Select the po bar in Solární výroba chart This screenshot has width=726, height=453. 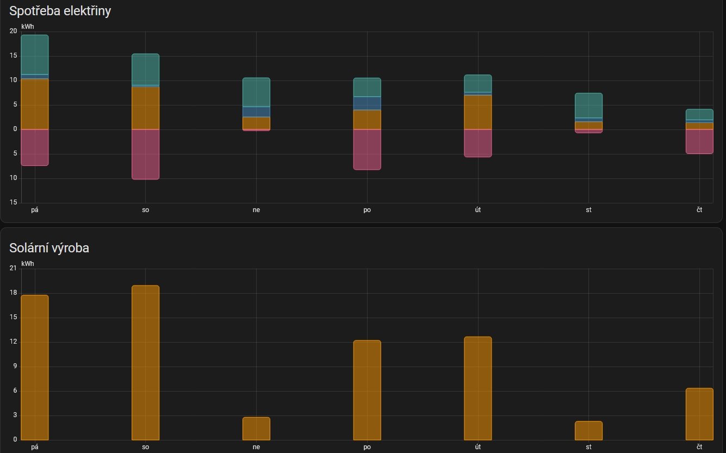click(367, 390)
